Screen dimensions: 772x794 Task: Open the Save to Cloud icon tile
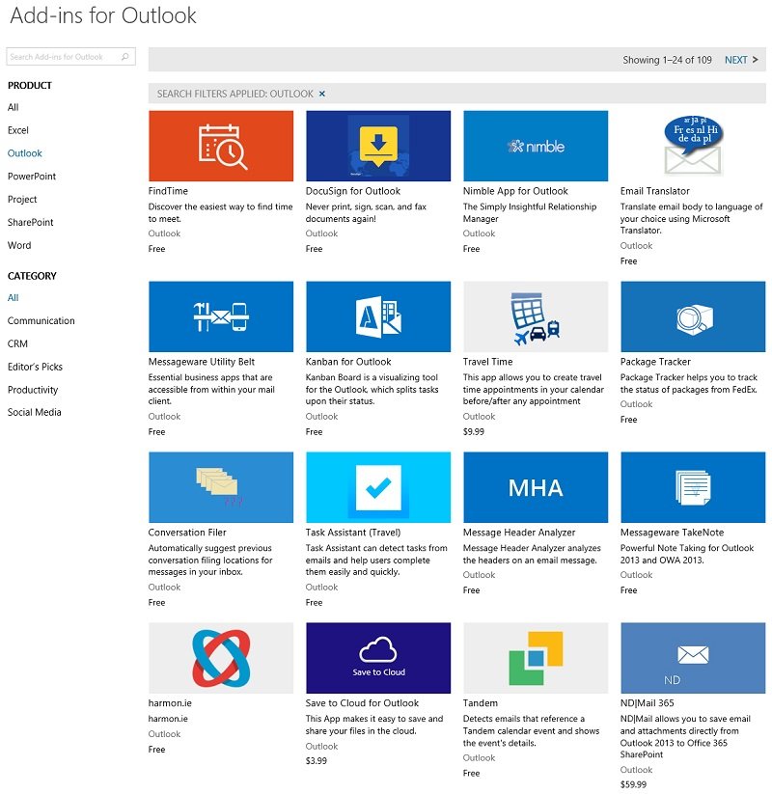pyautogui.click(x=378, y=658)
